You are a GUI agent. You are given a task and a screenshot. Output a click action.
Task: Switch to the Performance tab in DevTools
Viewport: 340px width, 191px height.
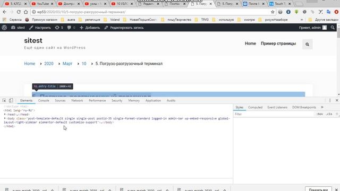click(x=97, y=100)
